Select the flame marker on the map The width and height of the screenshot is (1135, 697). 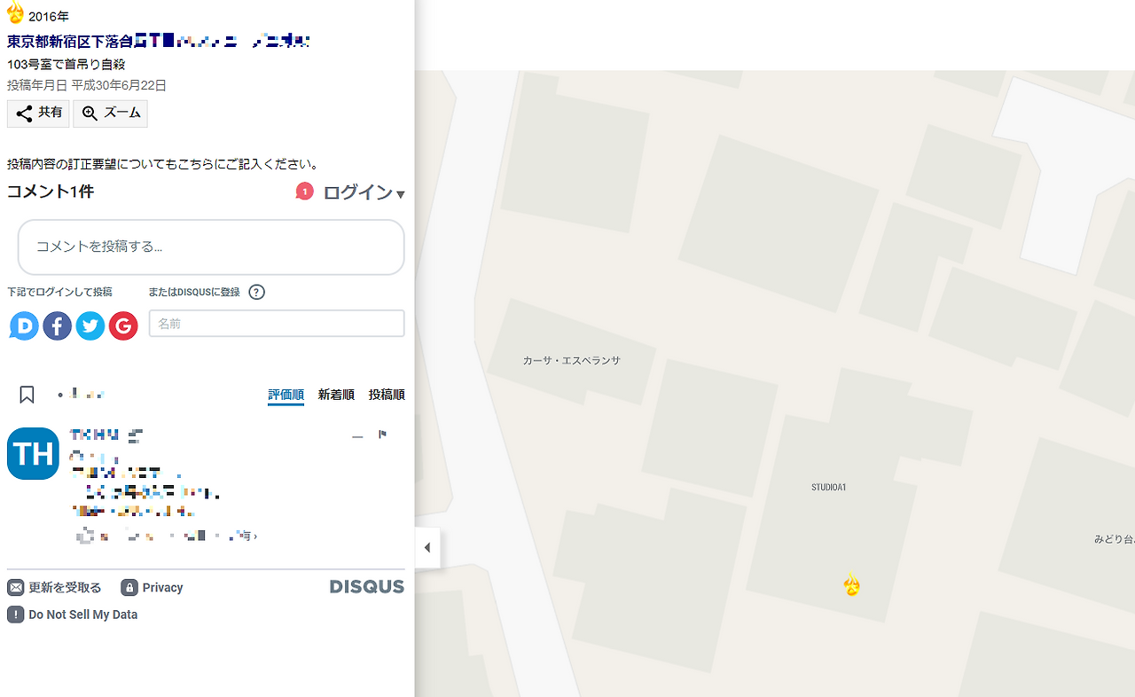851,585
